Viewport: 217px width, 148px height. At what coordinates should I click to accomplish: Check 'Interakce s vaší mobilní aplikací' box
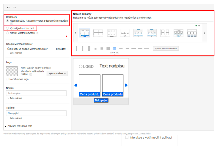(127, 137)
